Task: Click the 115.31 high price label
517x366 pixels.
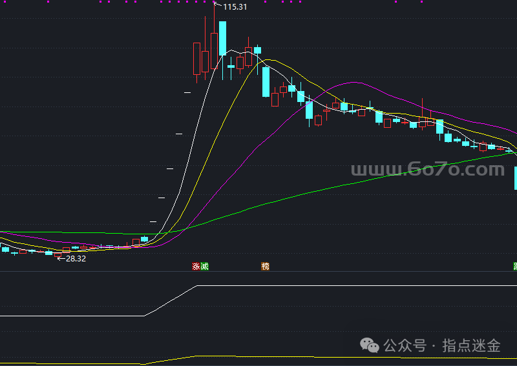Action: pyautogui.click(x=235, y=7)
